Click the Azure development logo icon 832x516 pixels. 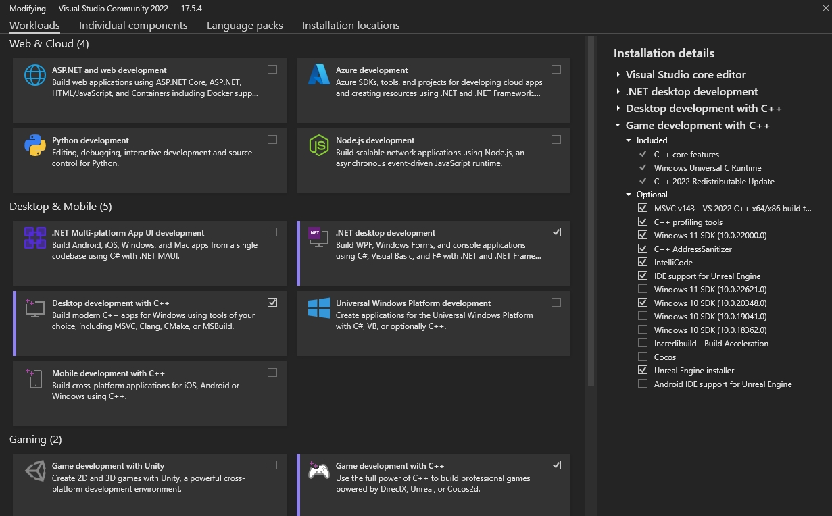319,75
